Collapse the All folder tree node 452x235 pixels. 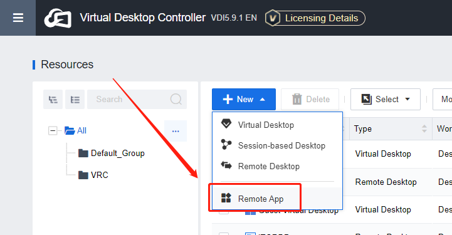pyautogui.click(x=53, y=131)
